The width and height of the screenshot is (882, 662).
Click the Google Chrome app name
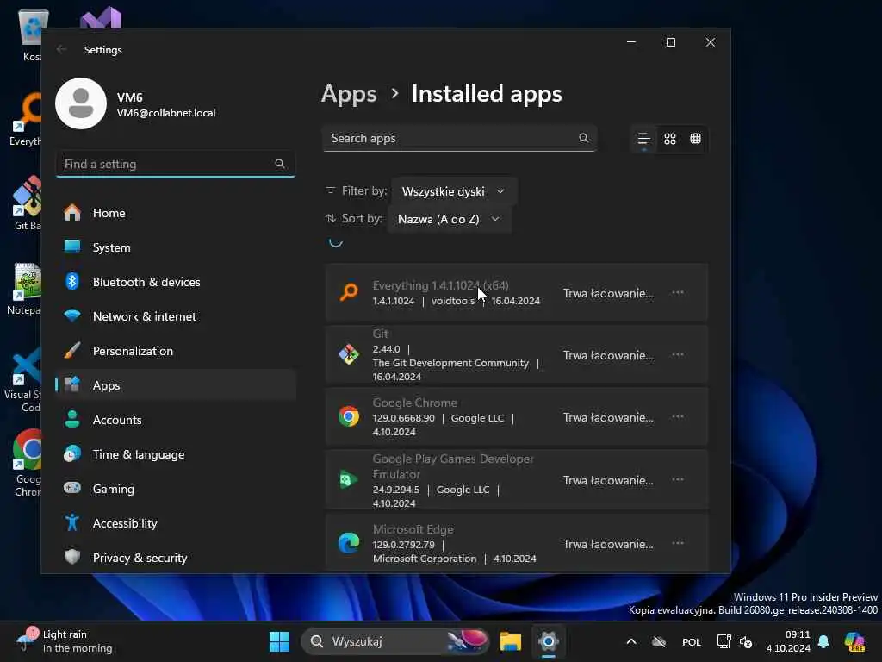coord(414,403)
